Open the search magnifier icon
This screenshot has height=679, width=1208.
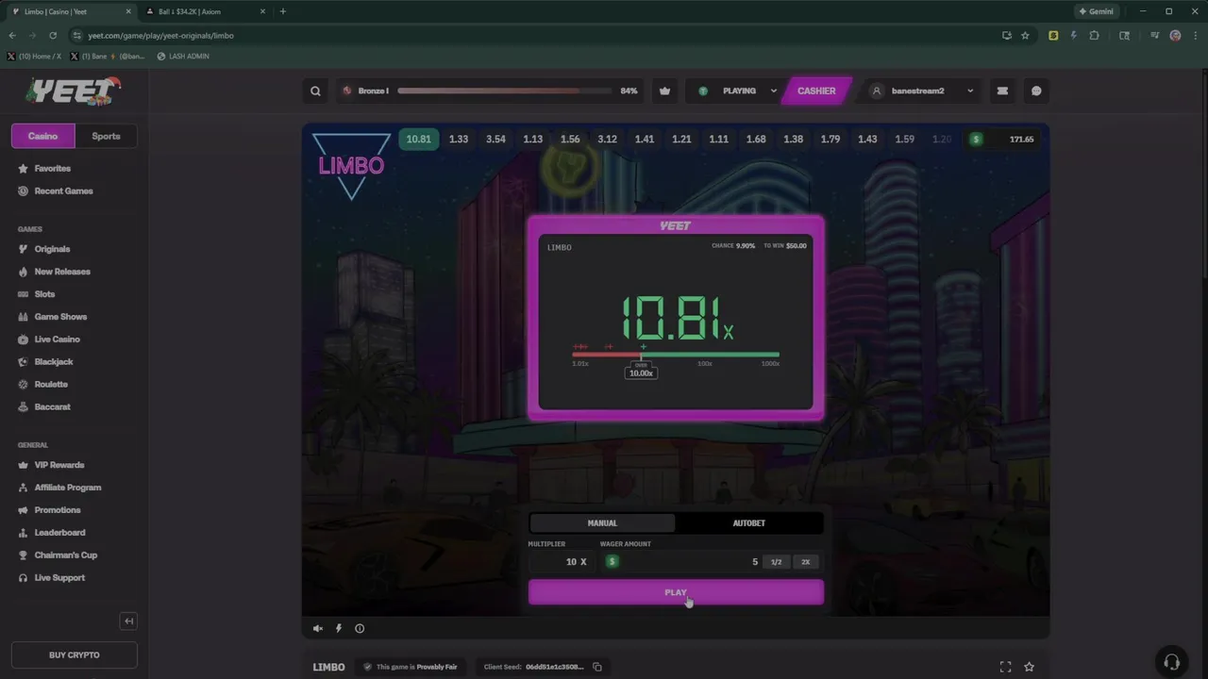tap(315, 91)
